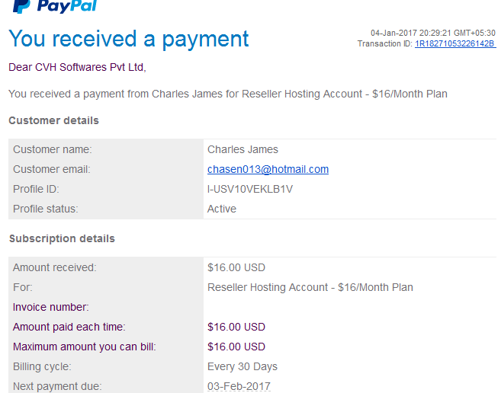Screen dimensions: 501x393
Task: Click the Profile ID value I-USV10VEKLB1V
Action: click(x=250, y=189)
